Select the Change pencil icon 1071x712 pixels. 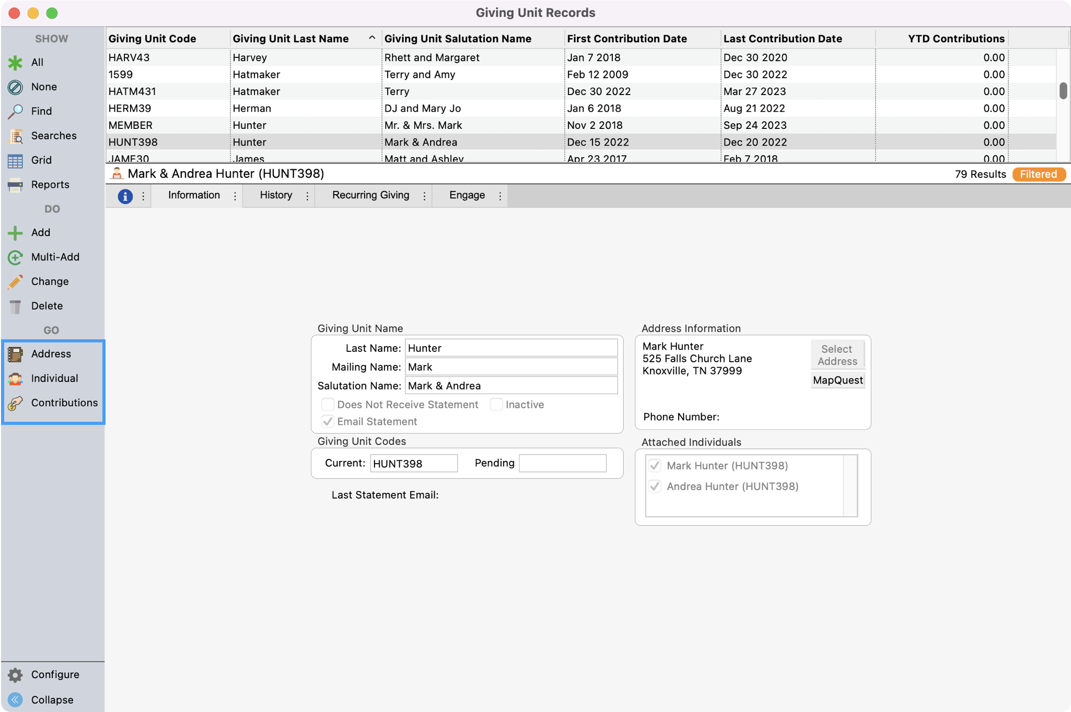coord(15,282)
